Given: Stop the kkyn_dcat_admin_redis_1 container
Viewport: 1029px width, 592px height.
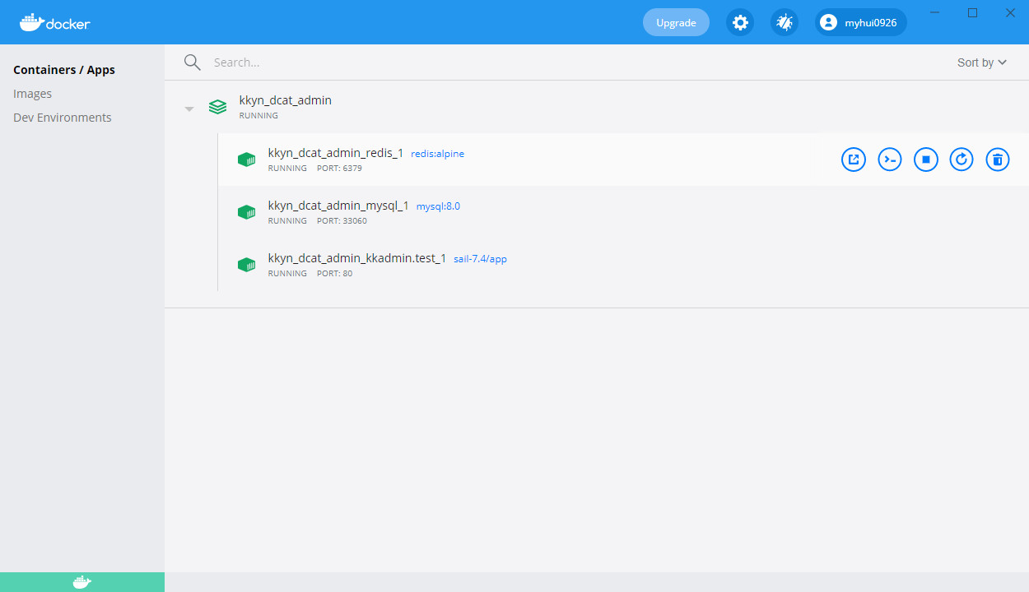Looking at the screenshot, I should (x=925, y=159).
